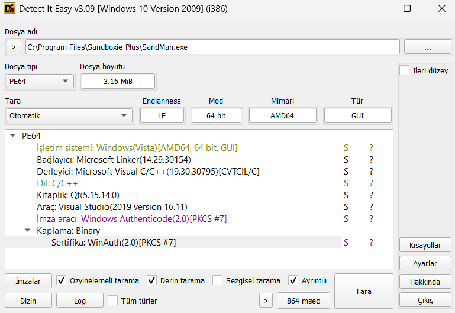Open the Ayarlar settings button
This screenshot has height=313, width=455.
point(425,263)
